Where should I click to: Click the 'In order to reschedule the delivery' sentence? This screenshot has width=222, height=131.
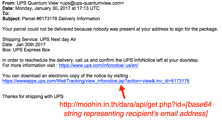coord(101,60)
